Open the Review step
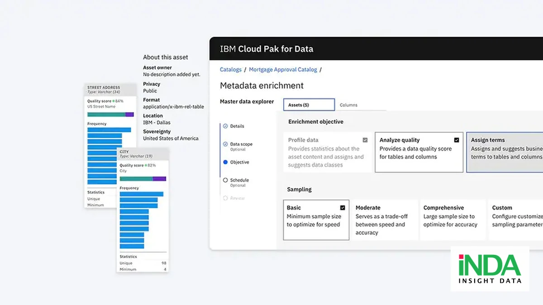Viewport: 543px width, 305px height. (237, 198)
